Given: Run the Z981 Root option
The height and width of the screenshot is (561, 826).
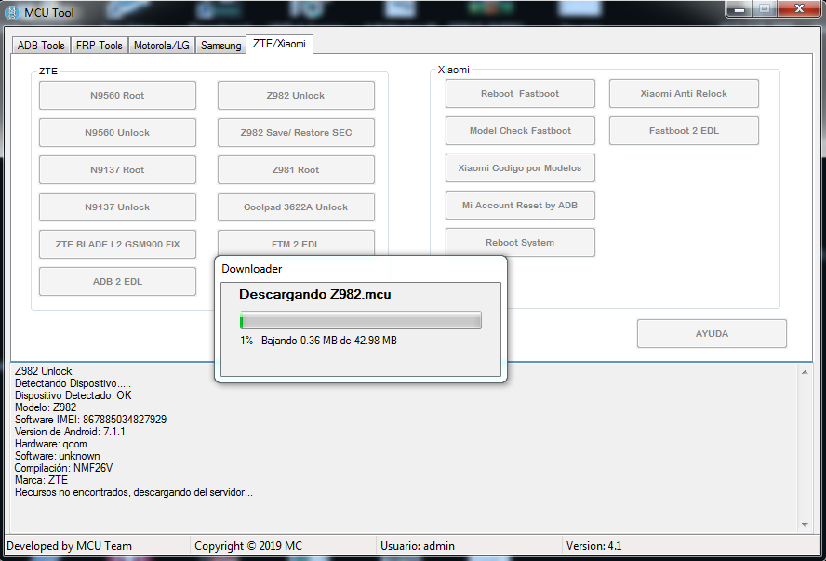Looking at the screenshot, I should pyautogui.click(x=296, y=169).
